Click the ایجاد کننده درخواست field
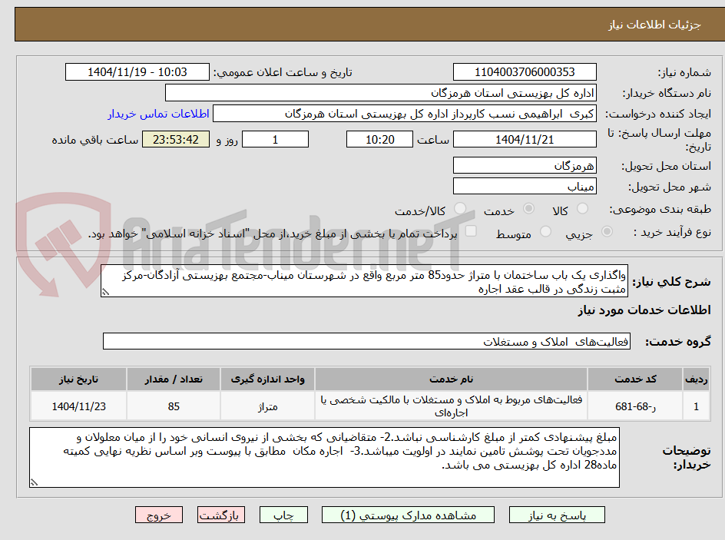 pyautogui.click(x=405, y=114)
